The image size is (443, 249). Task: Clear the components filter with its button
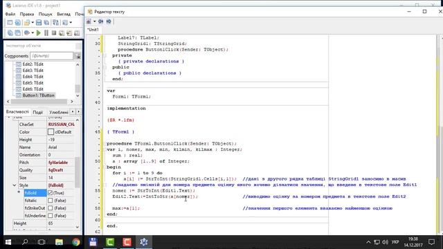pos(78,56)
